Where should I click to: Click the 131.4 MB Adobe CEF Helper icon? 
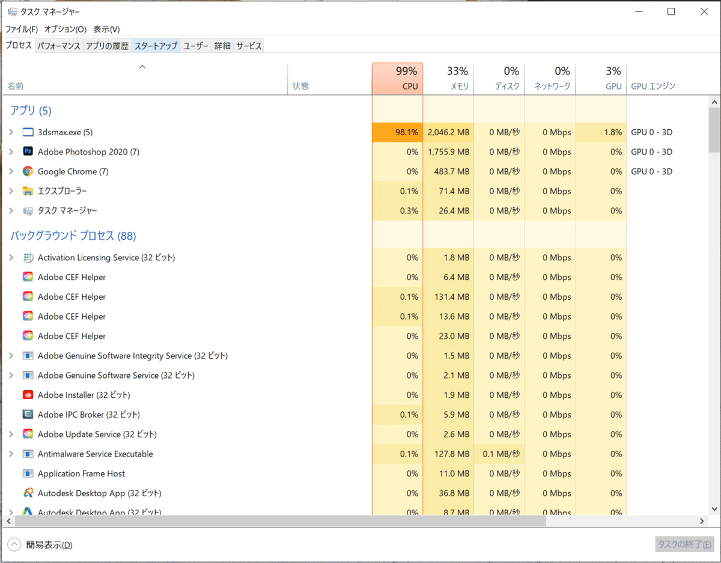(x=28, y=297)
